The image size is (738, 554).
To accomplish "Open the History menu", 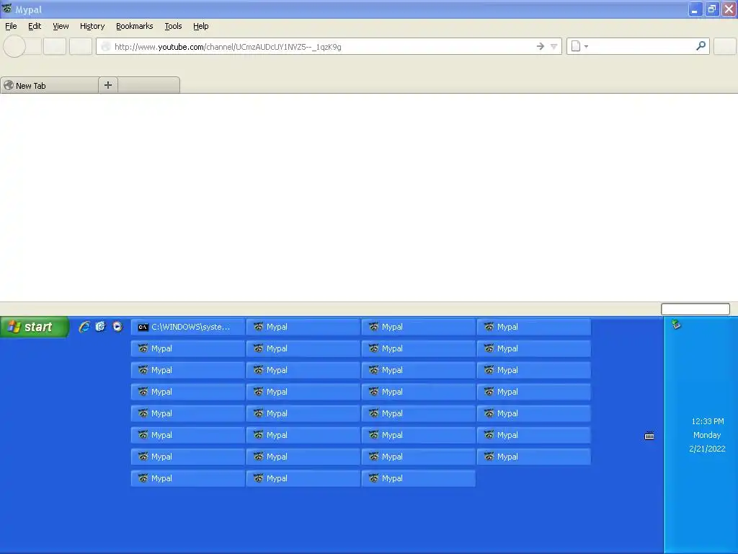I will [x=92, y=26].
